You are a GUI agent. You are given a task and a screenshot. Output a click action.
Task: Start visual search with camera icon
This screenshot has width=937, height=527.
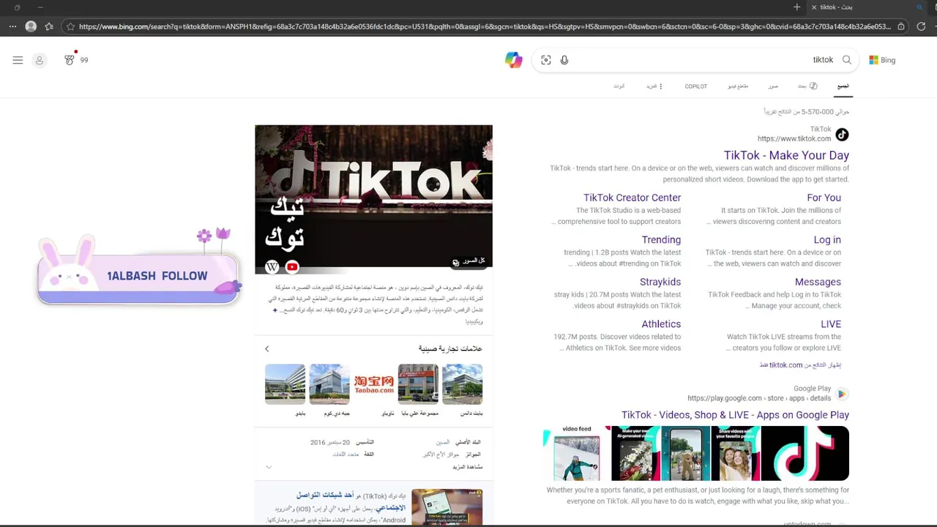[x=545, y=60]
